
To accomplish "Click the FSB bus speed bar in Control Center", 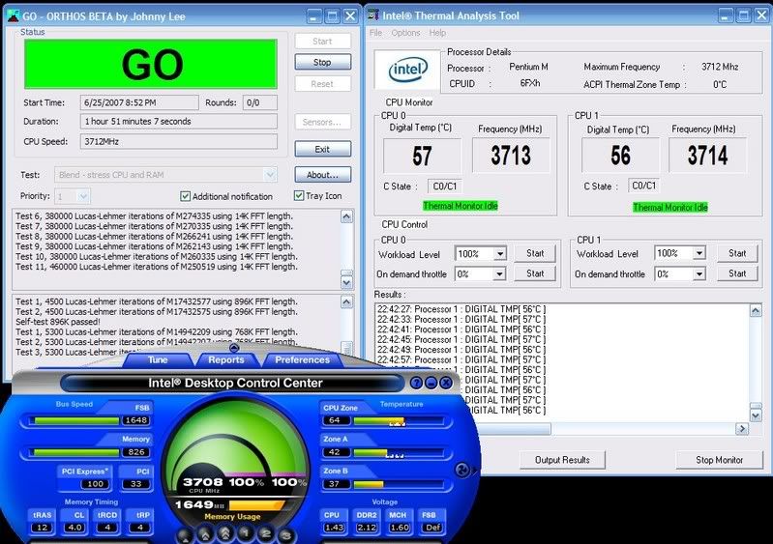I will (x=74, y=421).
